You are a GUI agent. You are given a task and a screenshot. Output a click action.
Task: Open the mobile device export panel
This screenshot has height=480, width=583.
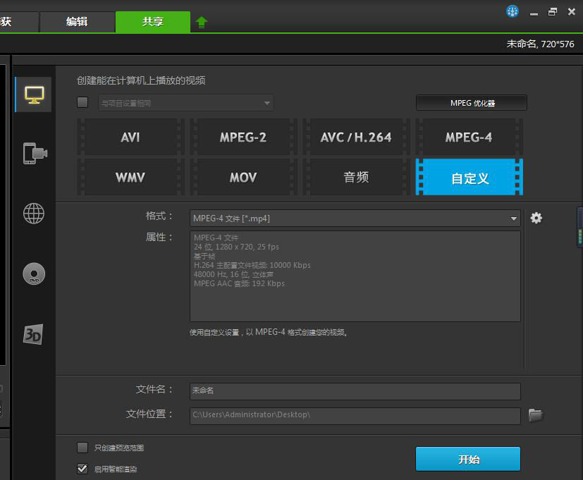[x=32, y=152]
